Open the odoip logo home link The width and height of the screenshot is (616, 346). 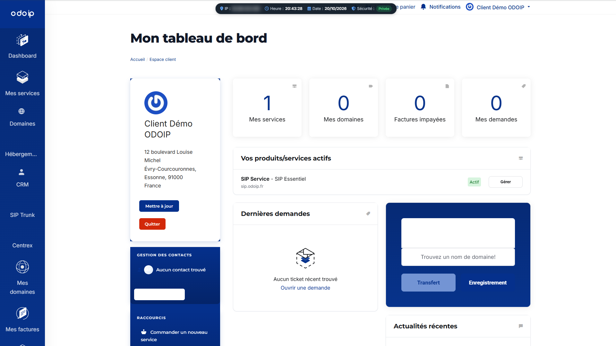[22, 13]
